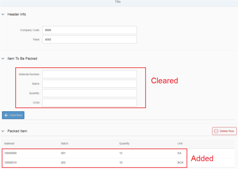Collapse the Header Info section chevron
The image size is (238, 169).
pyautogui.click(x=3, y=14)
